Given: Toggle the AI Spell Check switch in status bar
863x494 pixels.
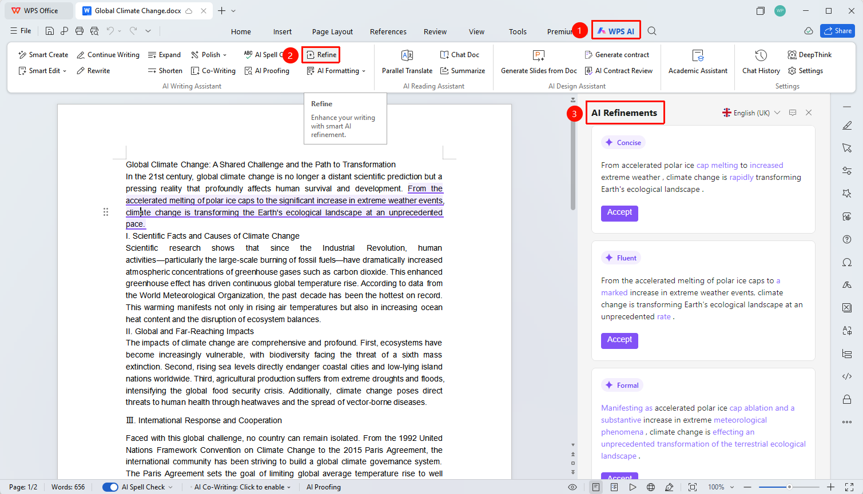Looking at the screenshot, I should [x=110, y=487].
